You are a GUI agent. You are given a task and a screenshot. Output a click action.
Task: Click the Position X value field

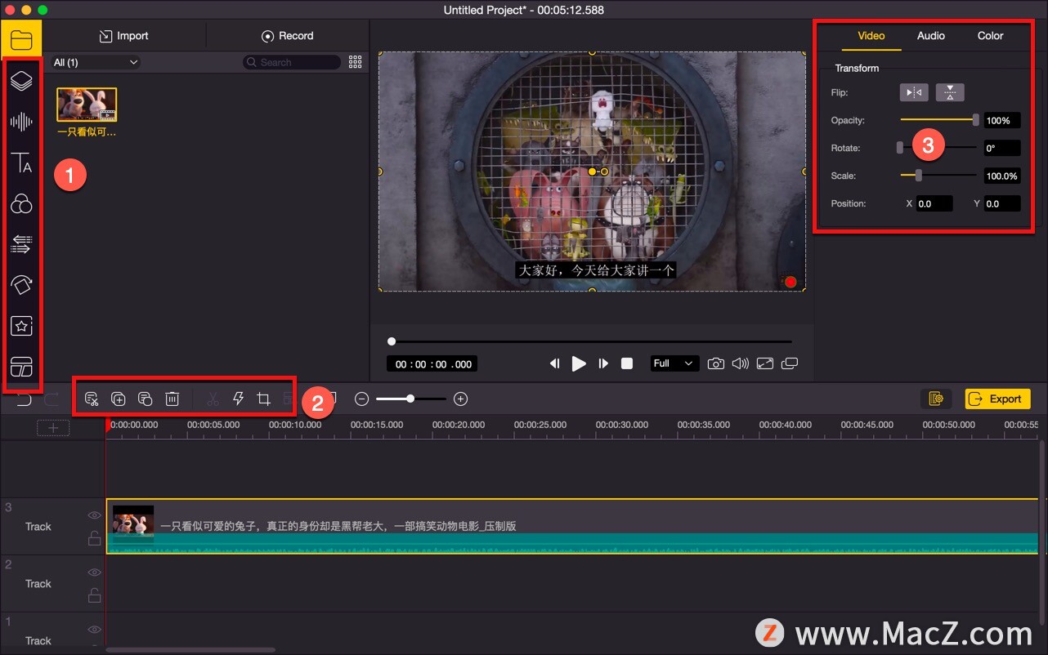[934, 203]
